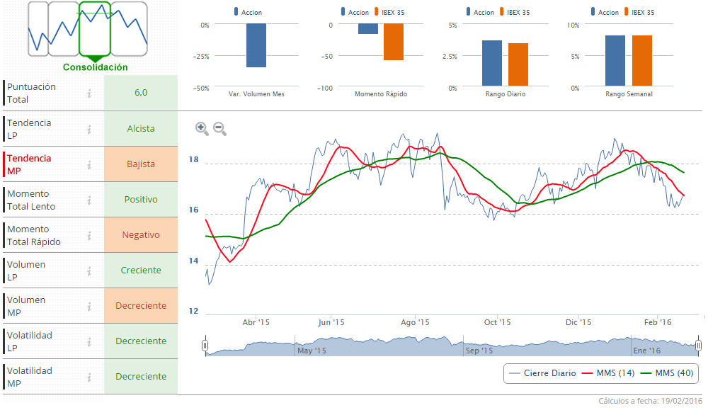Click the zoom out magnifier icon
The width and height of the screenshot is (708, 415).
click(x=219, y=128)
